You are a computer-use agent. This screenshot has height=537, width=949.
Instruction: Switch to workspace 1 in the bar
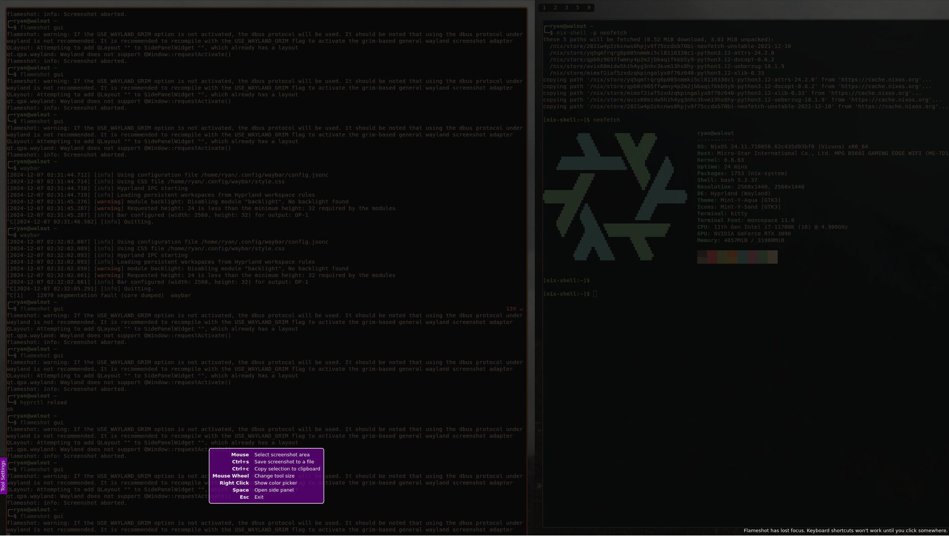click(x=544, y=7)
